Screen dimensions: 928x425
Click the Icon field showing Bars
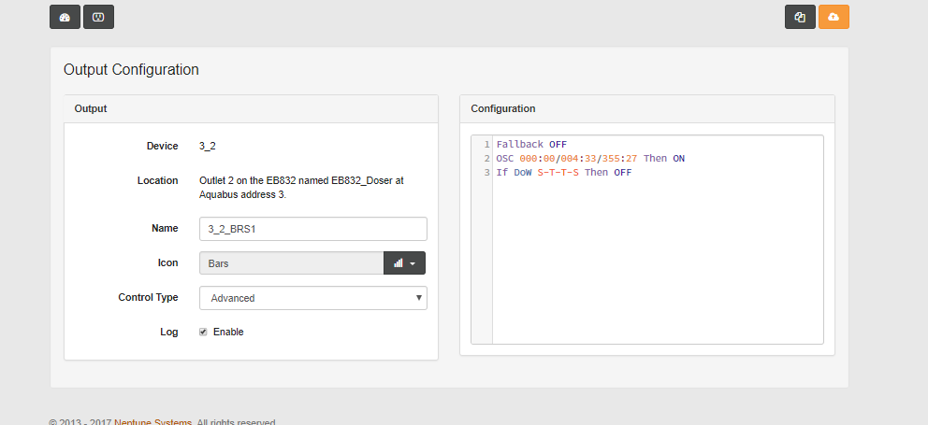point(292,263)
